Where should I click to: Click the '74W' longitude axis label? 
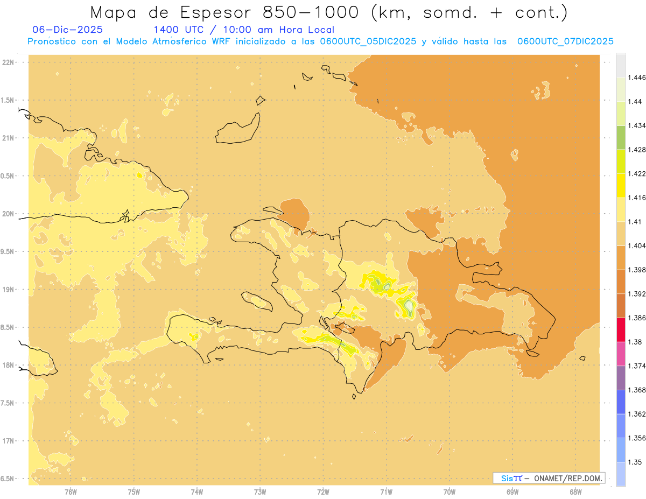[197, 492]
